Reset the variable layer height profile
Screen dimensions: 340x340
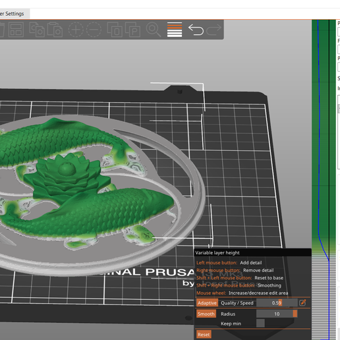point(204,335)
